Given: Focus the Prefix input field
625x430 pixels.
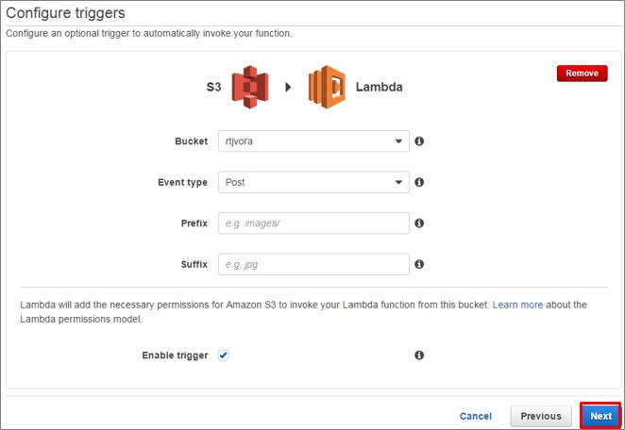Looking at the screenshot, I should (x=313, y=223).
